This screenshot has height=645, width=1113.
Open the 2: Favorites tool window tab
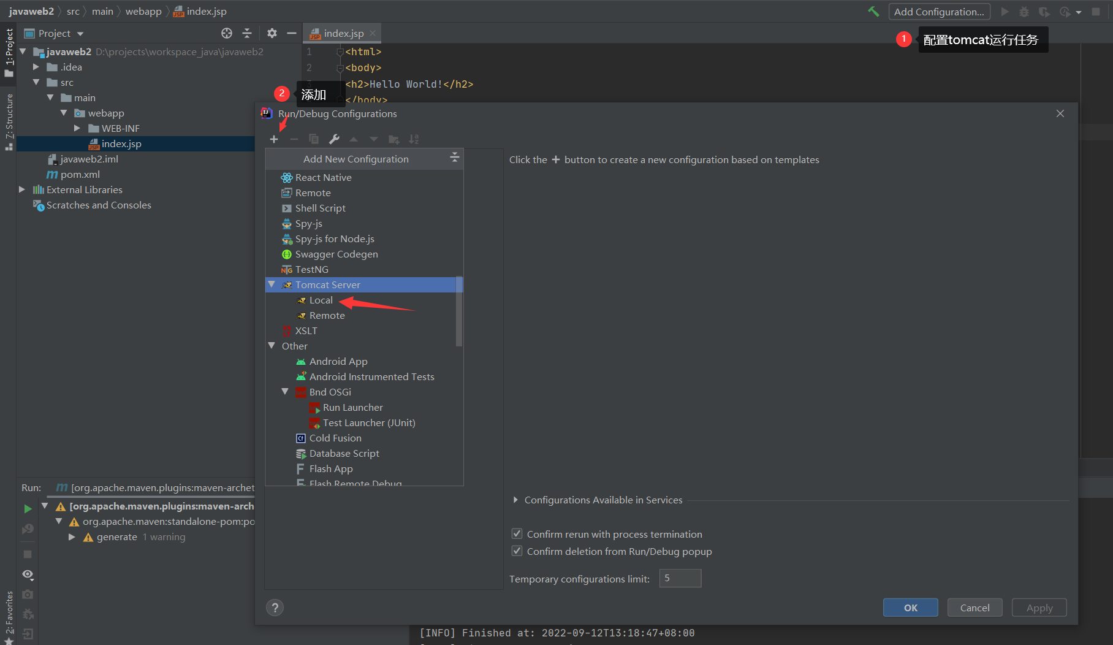(x=9, y=616)
